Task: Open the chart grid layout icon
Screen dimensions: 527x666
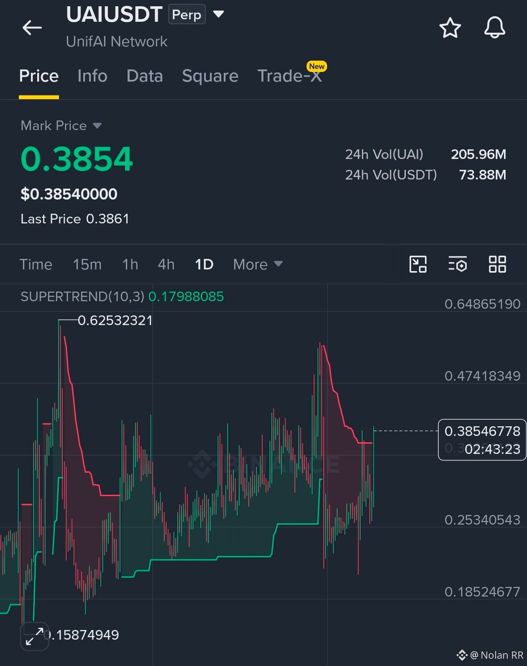Action: pyautogui.click(x=497, y=264)
